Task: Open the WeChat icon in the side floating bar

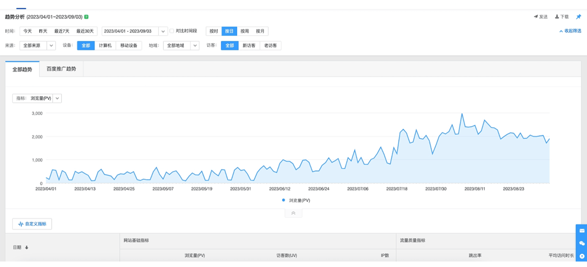Action: (x=582, y=243)
